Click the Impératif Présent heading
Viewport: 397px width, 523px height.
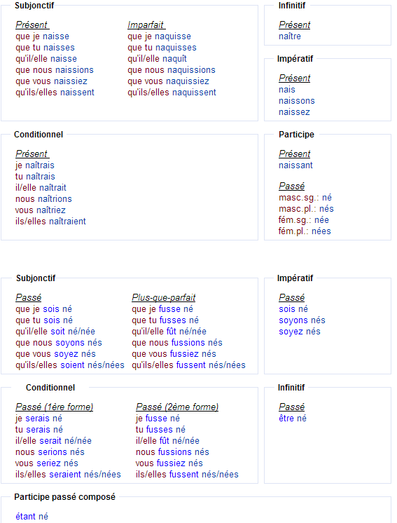(x=294, y=79)
